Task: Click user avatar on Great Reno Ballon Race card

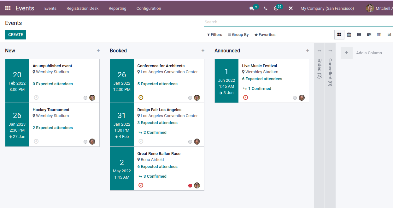Action: pyautogui.click(x=197, y=185)
